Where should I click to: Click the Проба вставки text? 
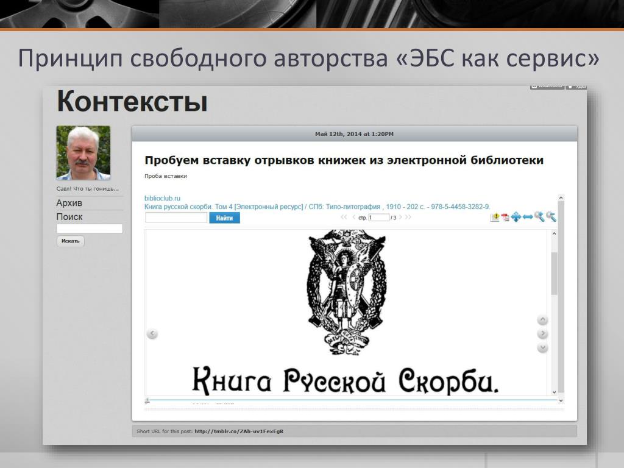[166, 176]
